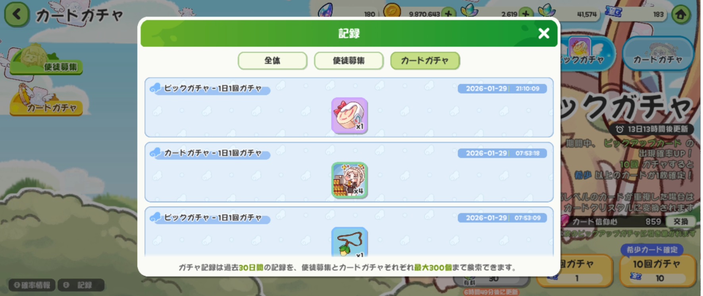Tap the acorn necklace card icon
The image size is (703, 296).
tap(349, 242)
